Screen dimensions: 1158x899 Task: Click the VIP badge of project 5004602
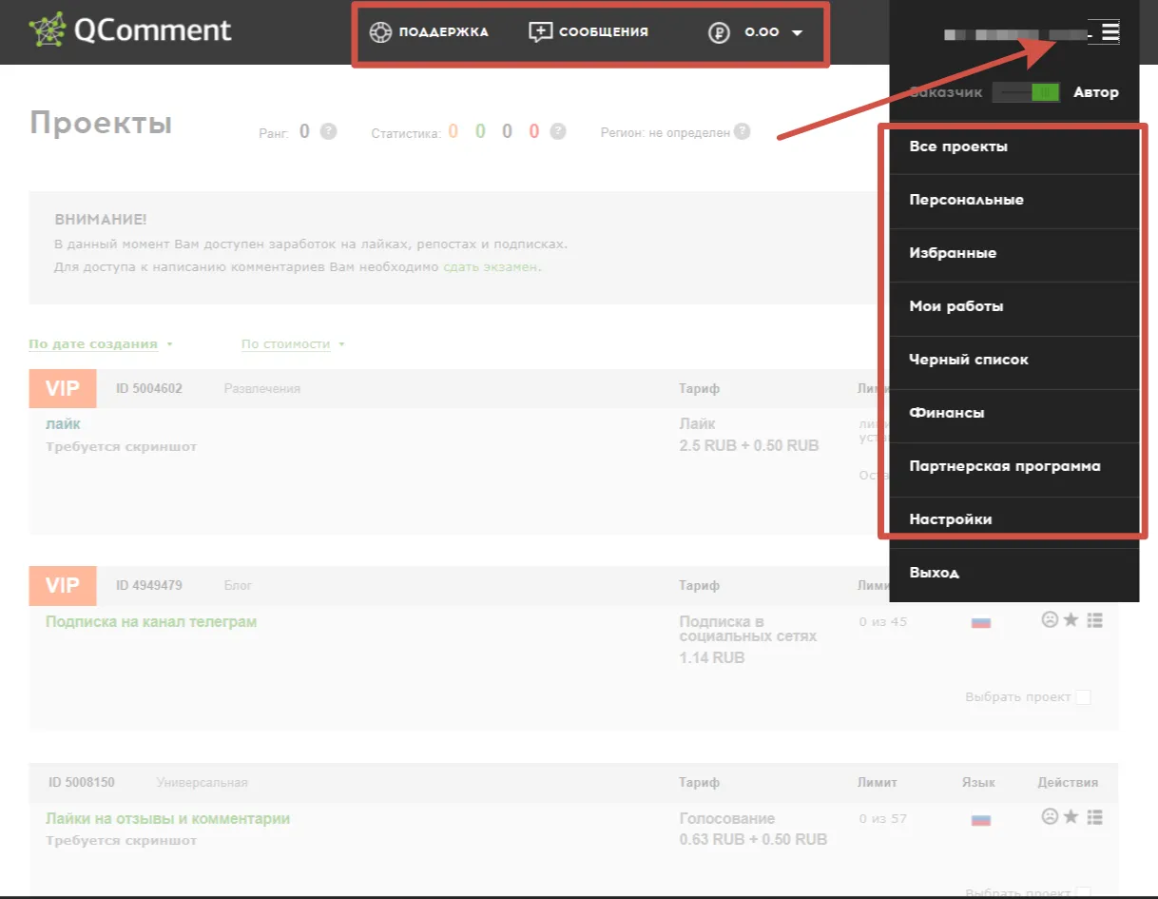(x=63, y=388)
